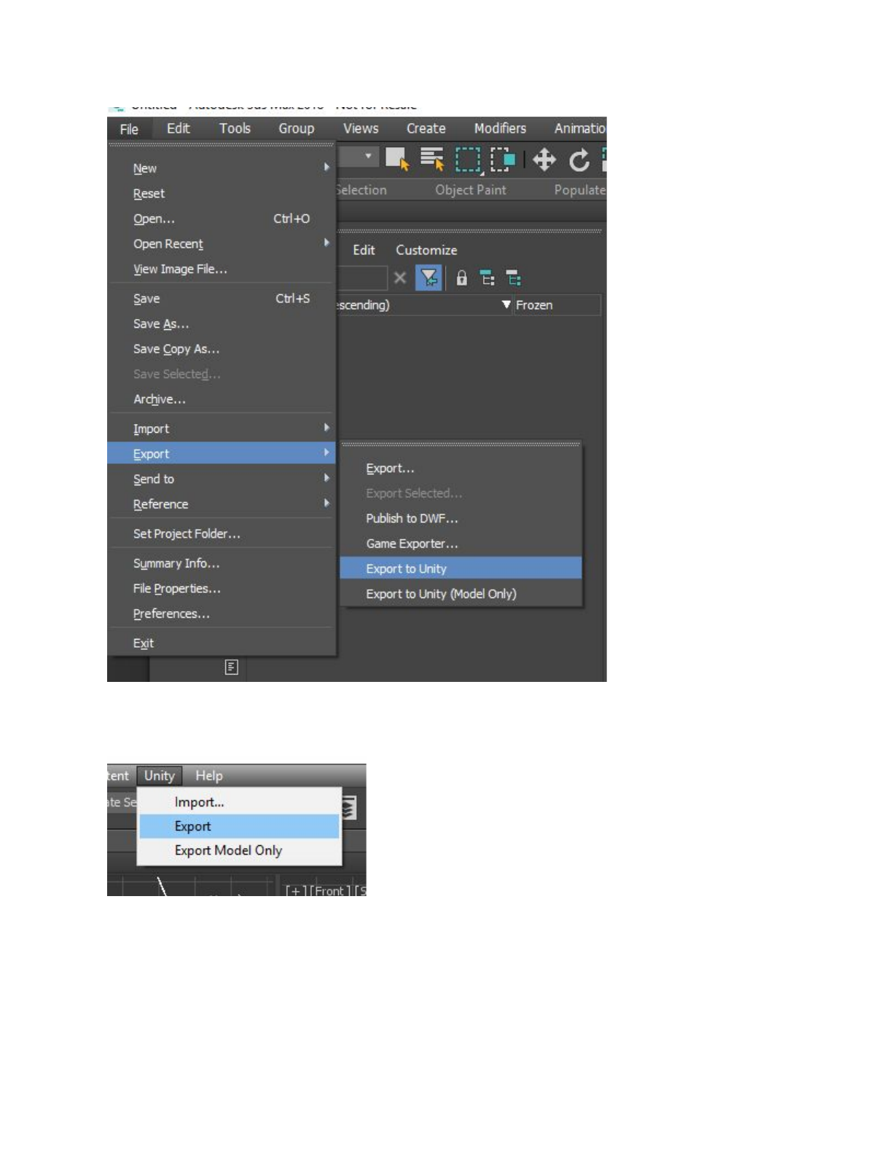This screenshot has width=892, height=1154.
Task: Toggle the Window/Crossing selection icon
Action: (503, 158)
